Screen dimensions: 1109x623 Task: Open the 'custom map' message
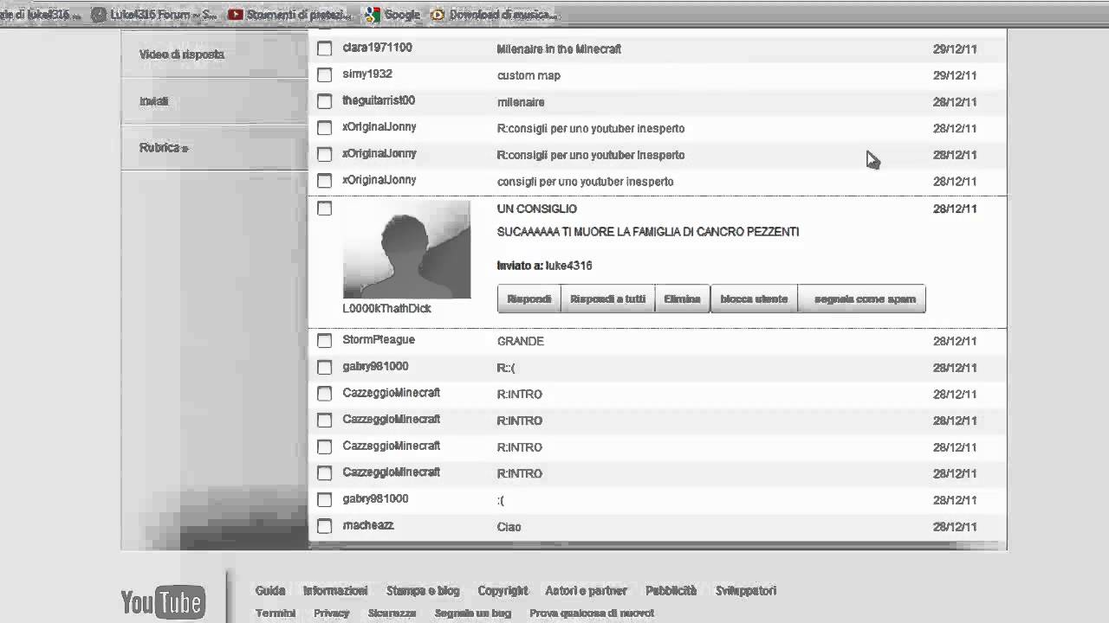[x=529, y=76]
